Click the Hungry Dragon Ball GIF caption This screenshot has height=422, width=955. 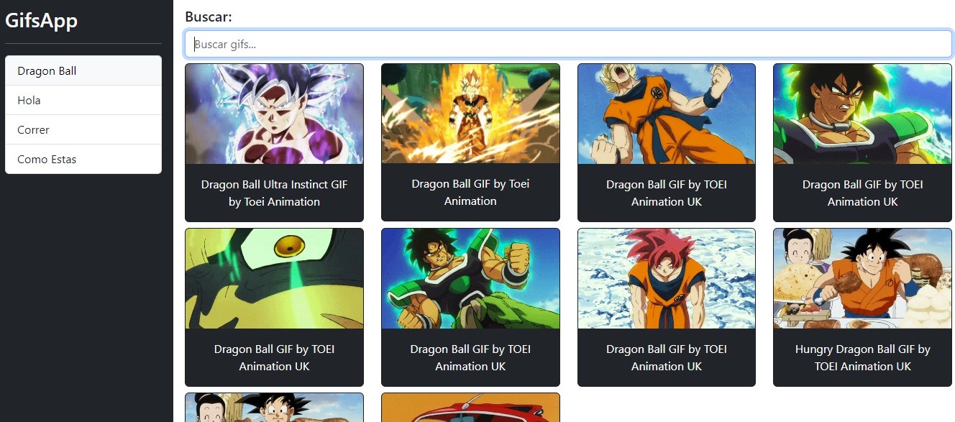point(862,357)
